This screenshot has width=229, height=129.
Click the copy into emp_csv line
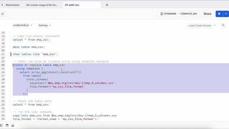65,115
